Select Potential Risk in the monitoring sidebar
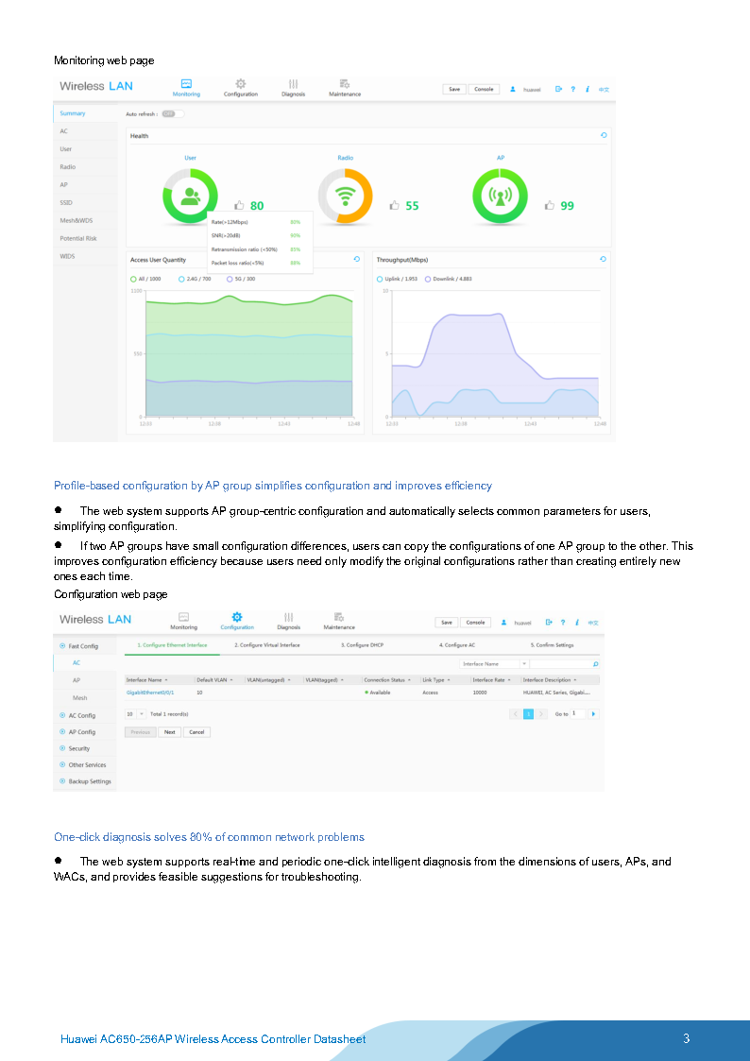Screen dimensions: 750x1061 (78, 238)
